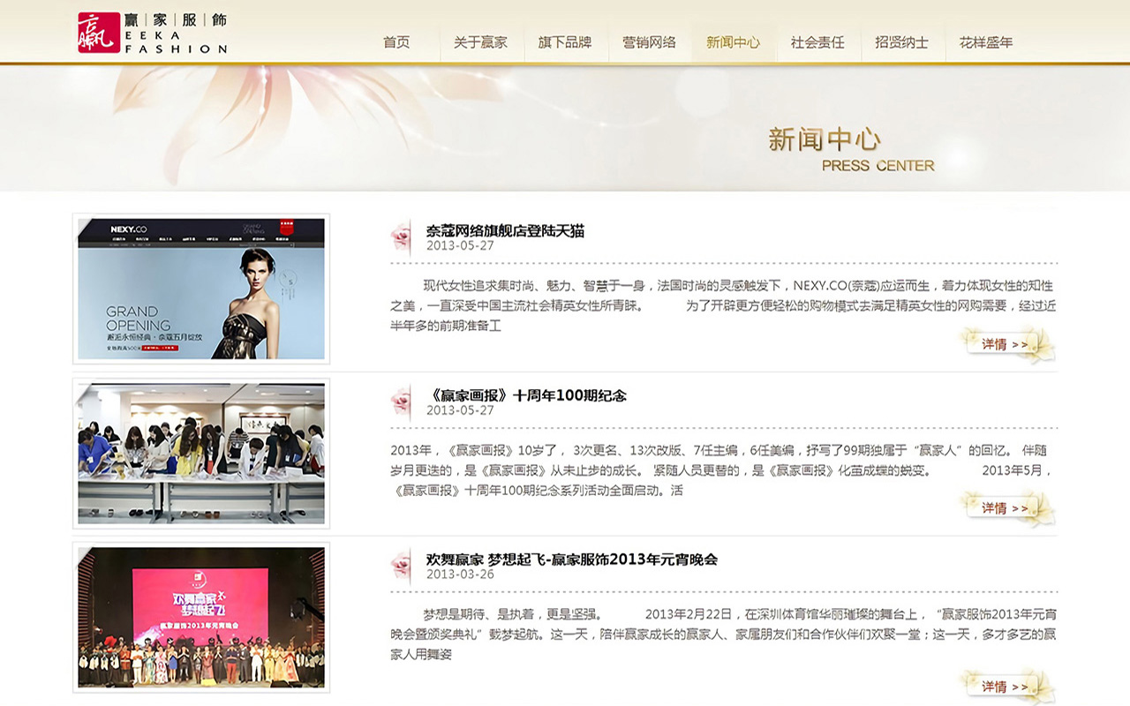Click rose icon beside 欢舞赢家 梦想起飞 headline

coord(402,567)
